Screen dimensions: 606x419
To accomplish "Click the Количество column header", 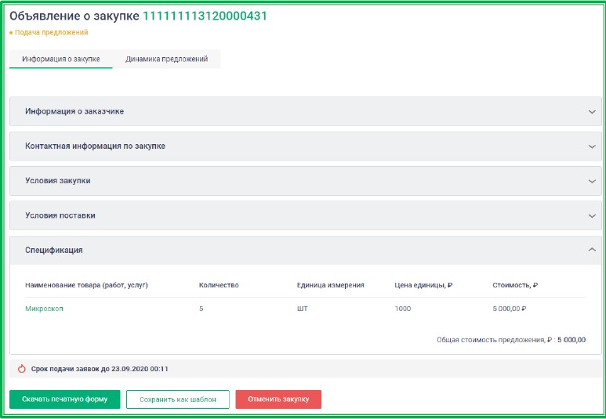I will point(219,285).
